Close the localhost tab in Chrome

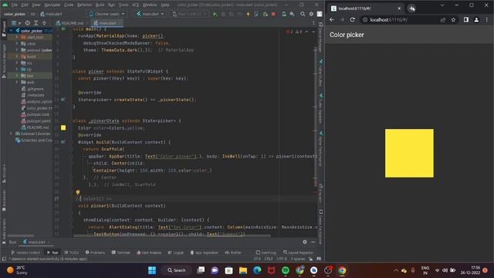coord(399,8)
